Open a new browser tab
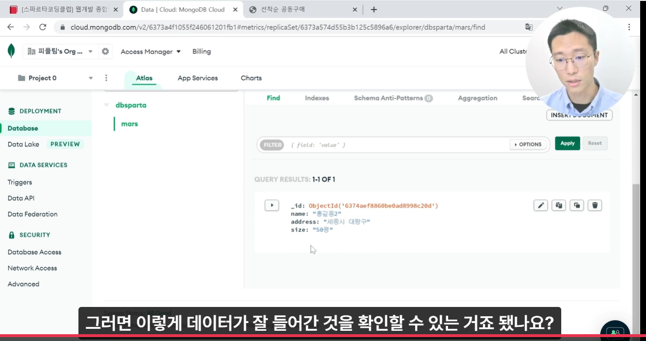 [374, 10]
